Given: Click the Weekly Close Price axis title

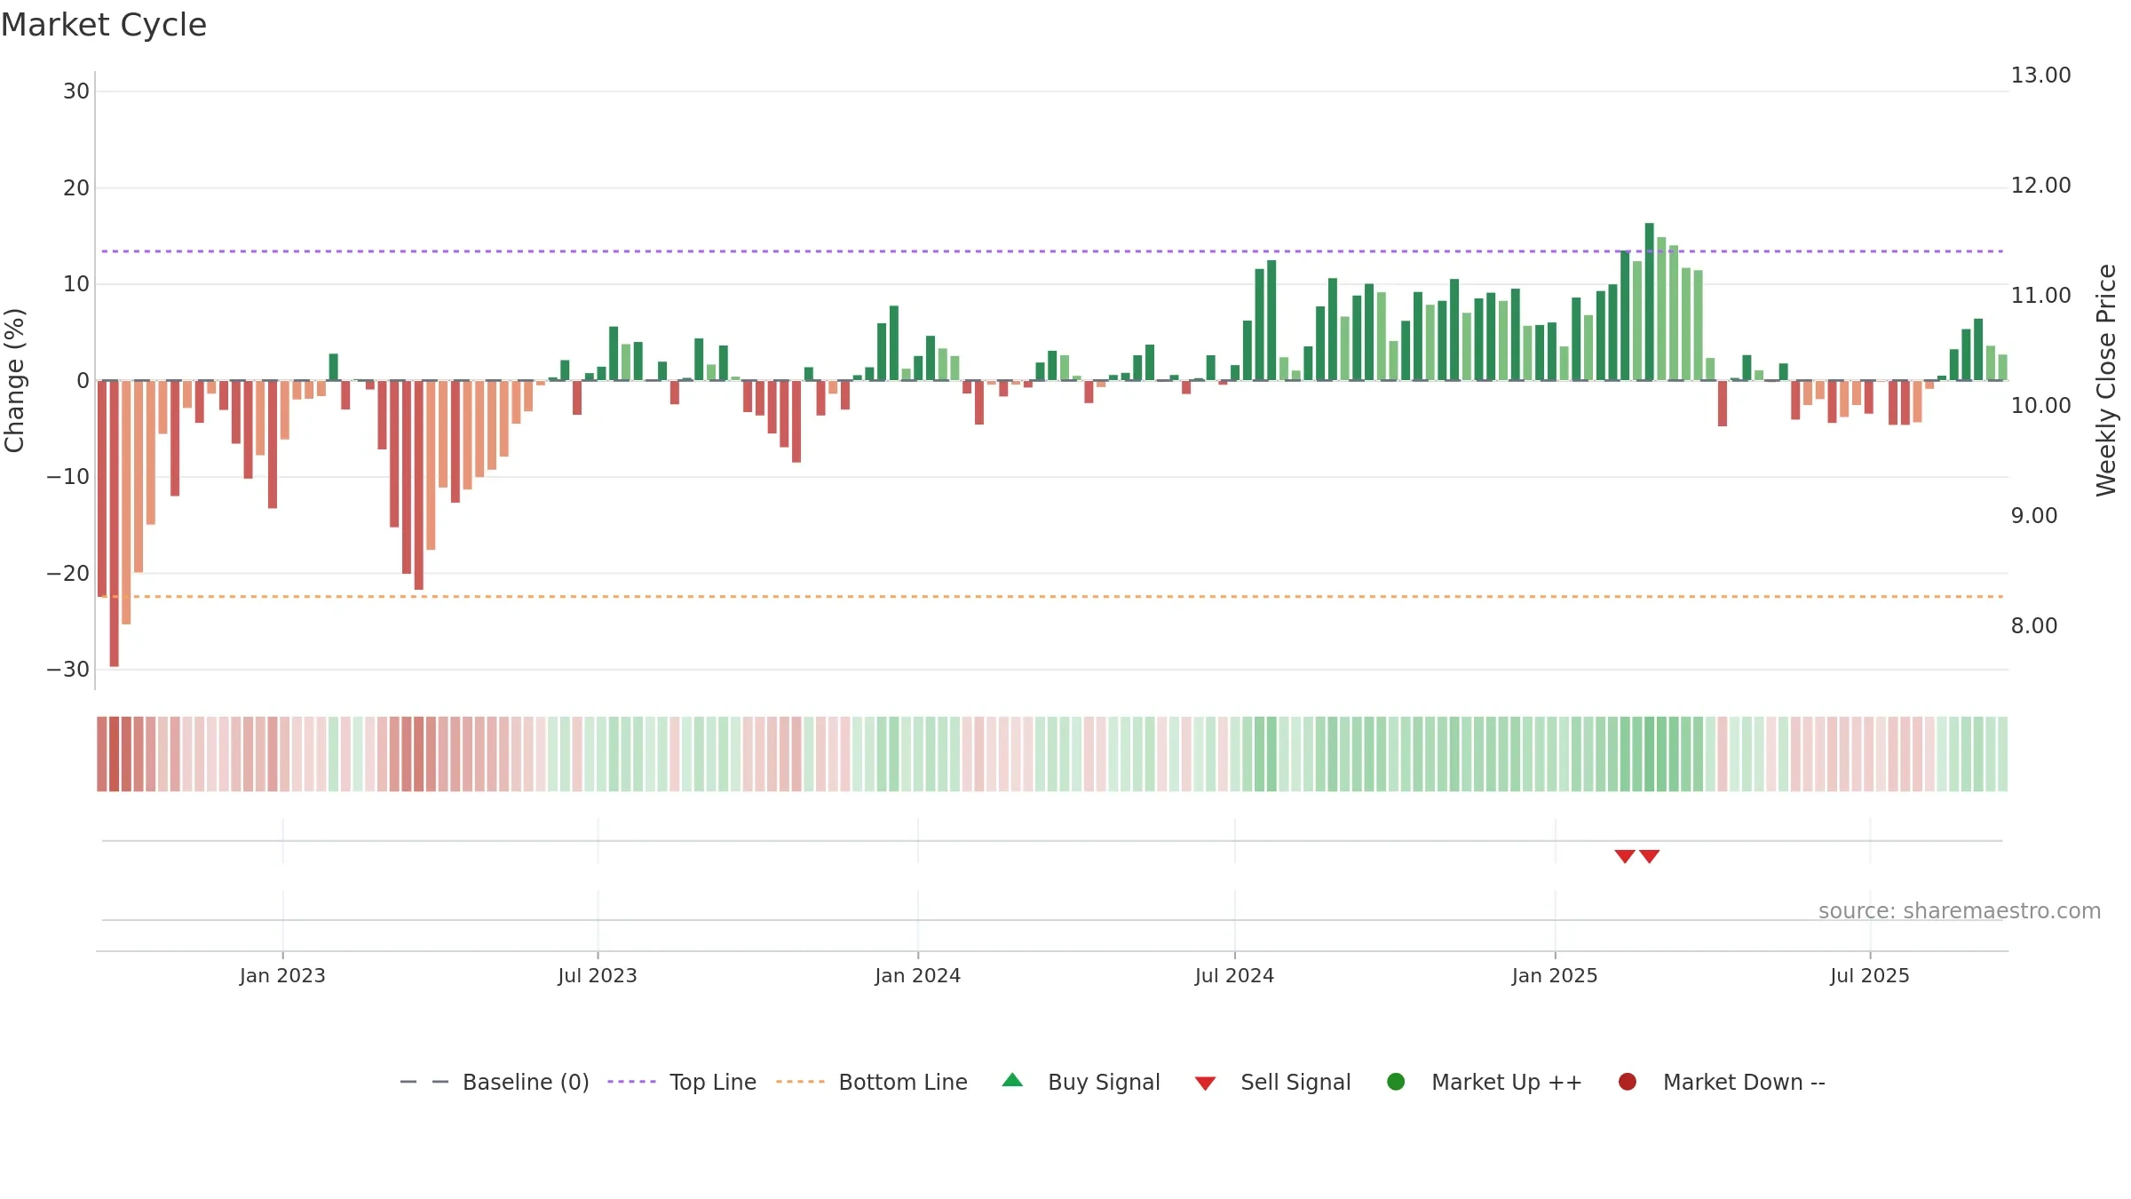Looking at the screenshot, I should [2106, 380].
